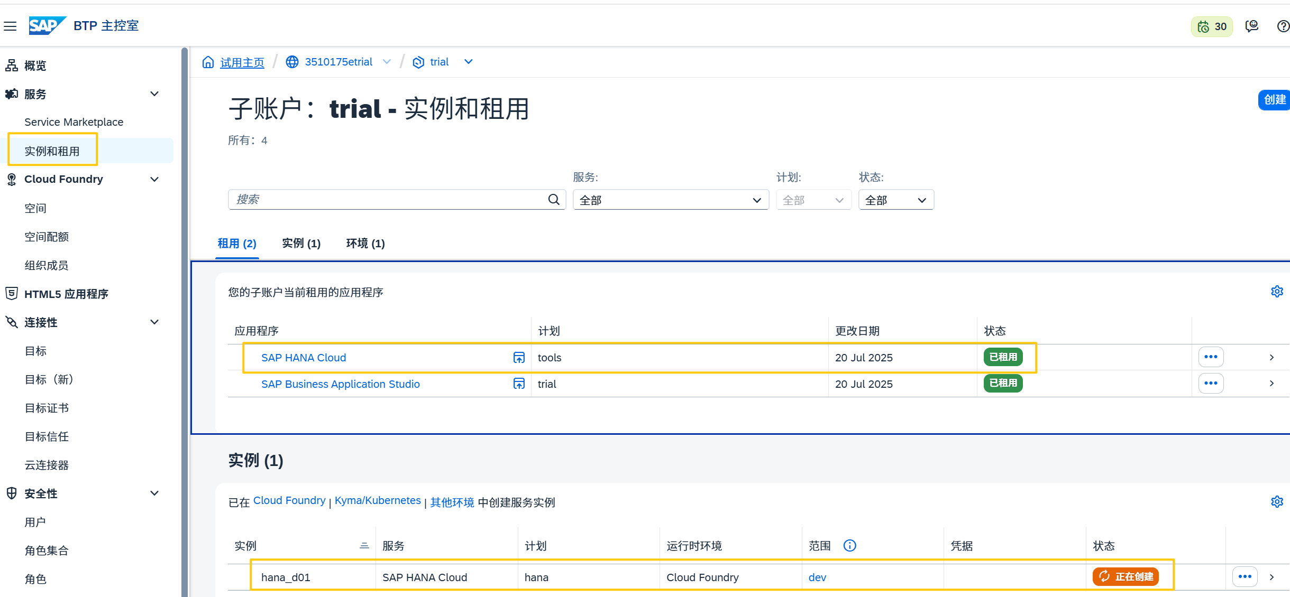Viewport: 1290px width, 597px height.
Task: Click the 正在创建 status badge
Action: [1126, 576]
